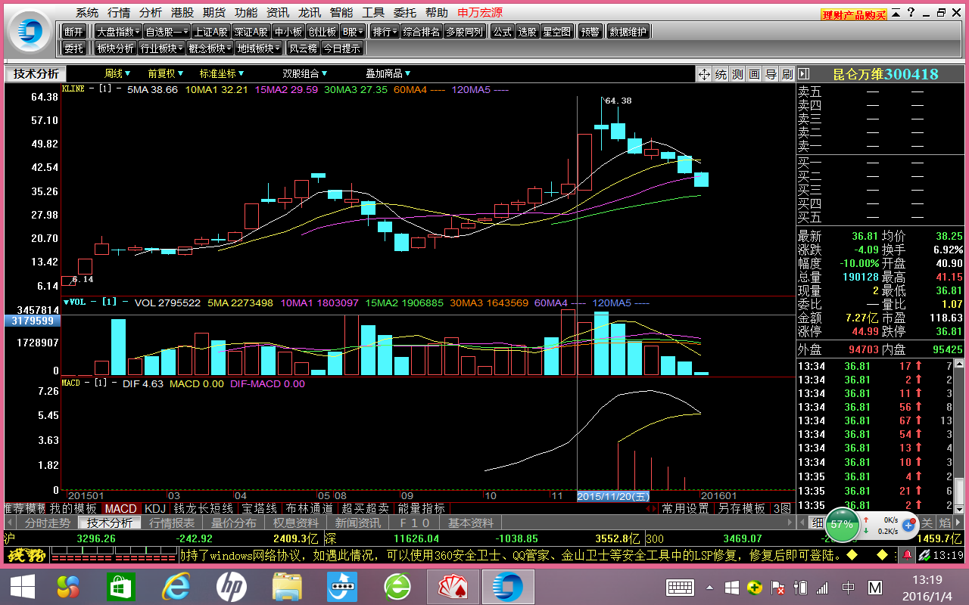This screenshot has width=969, height=605.
Task: Click the 昆仑万维300418 stock title
Action: pos(886,74)
